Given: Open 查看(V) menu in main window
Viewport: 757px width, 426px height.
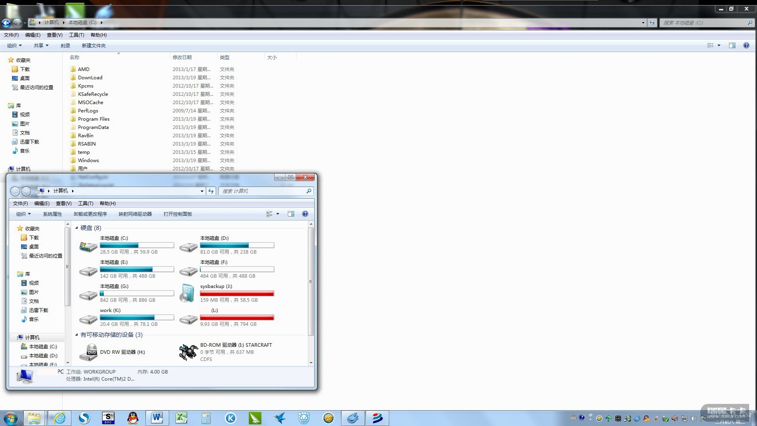Looking at the screenshot, I should coord(54,35).
